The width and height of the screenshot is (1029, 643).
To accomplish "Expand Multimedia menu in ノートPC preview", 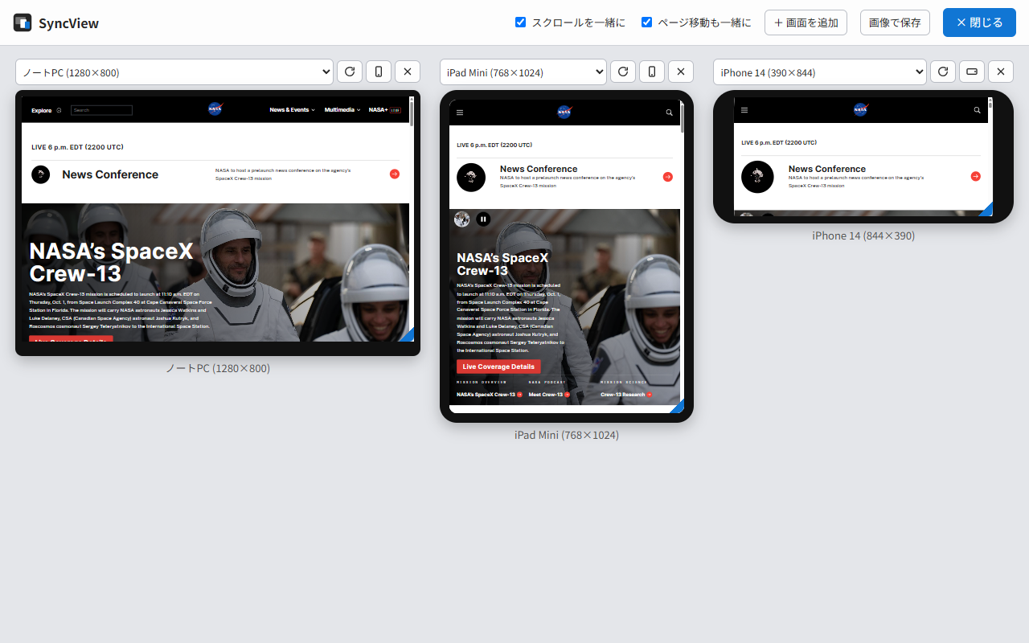I will point(342,109).
